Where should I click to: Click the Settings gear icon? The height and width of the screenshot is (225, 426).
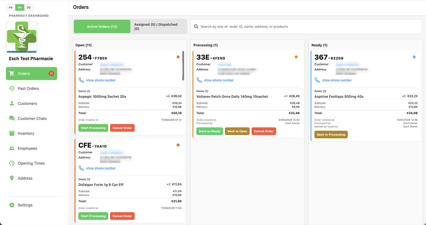click(x=12, y=205)
